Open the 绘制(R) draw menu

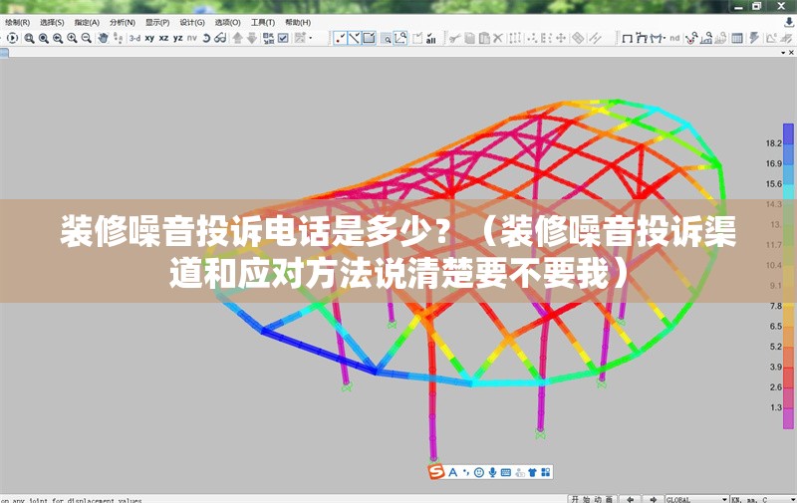pos(17,22)
